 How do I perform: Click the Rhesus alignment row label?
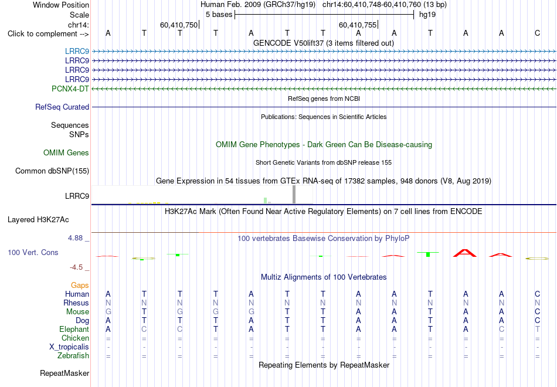(x=76, y=303)
